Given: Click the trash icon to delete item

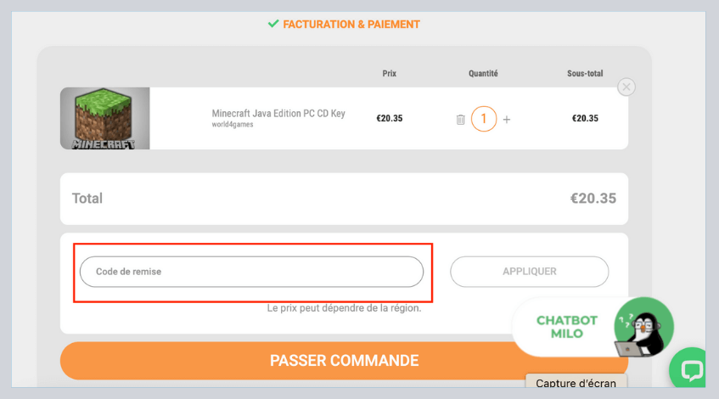Looking at the screenshot, I should pyautogui.click(x=460, y=120).
